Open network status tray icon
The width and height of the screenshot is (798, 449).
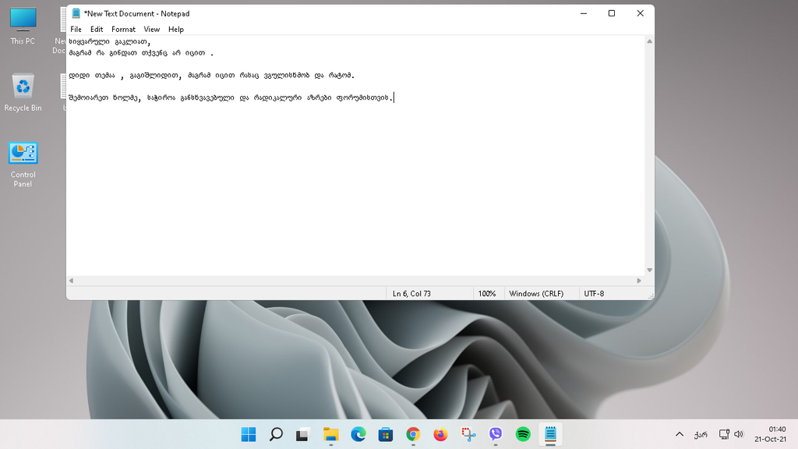pyautogui.click(x=724, y=434)
